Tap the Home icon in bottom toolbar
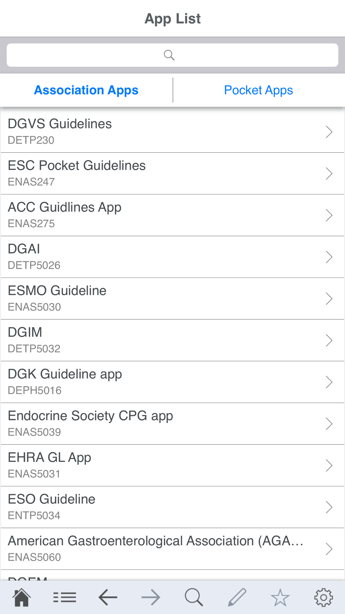This screenshot has height=614, width=345. (21, 597)
